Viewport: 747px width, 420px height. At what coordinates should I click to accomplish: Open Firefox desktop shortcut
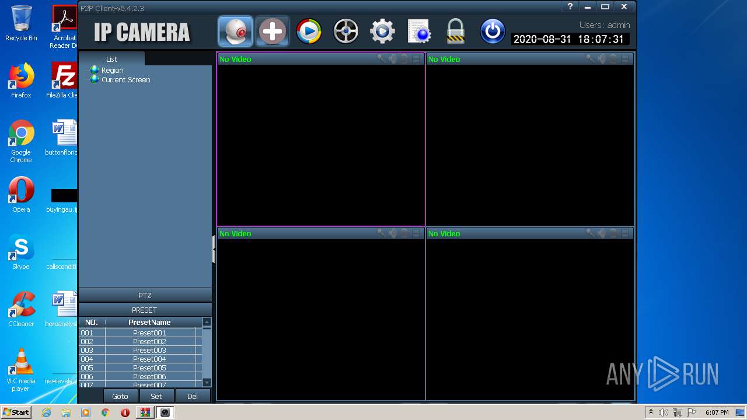coord(21,80)
